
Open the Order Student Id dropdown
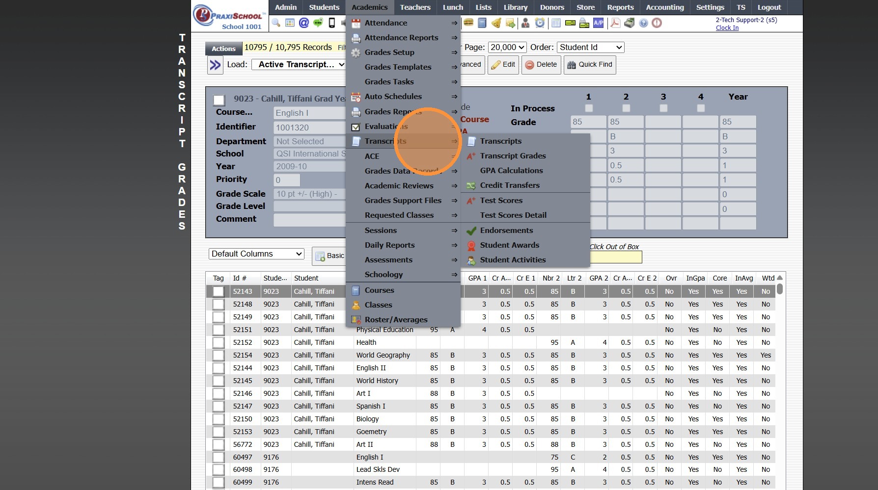(591, 48)
